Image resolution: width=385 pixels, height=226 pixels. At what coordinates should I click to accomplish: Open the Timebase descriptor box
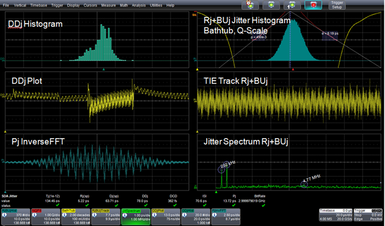tap(335, 215)
